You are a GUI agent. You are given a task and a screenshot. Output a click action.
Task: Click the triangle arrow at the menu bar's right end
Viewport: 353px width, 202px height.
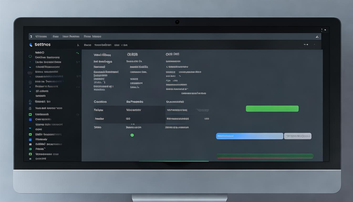pos(317,37)
